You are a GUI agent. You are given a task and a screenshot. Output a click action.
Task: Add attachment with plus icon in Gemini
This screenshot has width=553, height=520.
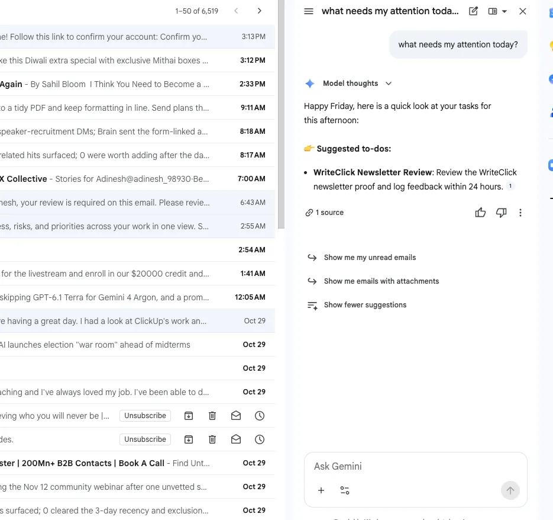pos(321,490)
